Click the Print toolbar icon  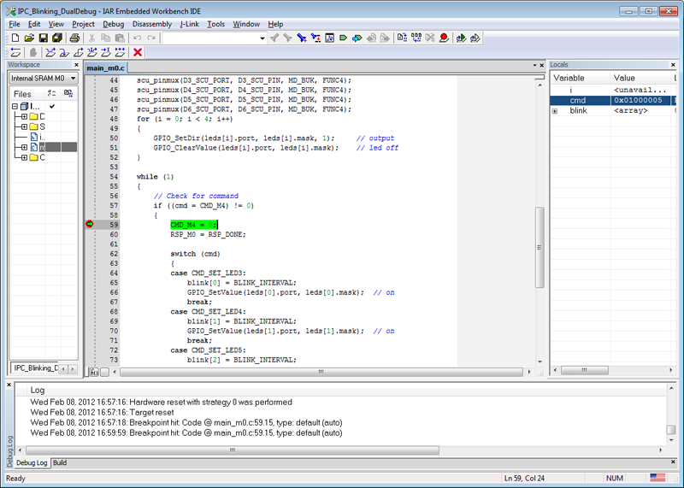pos(74,38)
